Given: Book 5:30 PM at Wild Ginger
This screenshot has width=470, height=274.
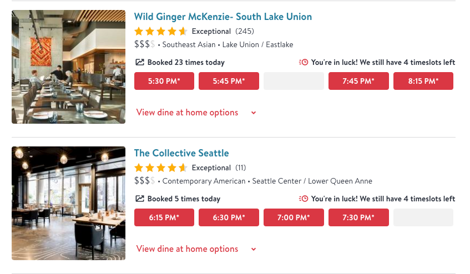Looking at the screenshot, I should pyautogui.click(x=164, y=81).
